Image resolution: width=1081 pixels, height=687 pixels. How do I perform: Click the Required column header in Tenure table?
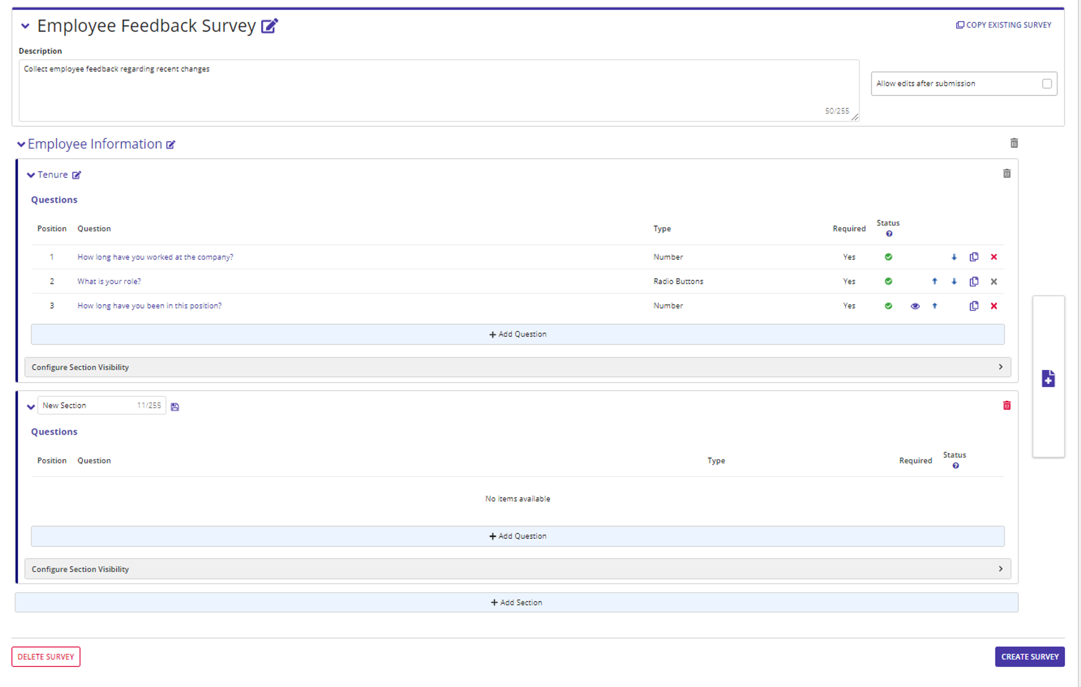849,229
